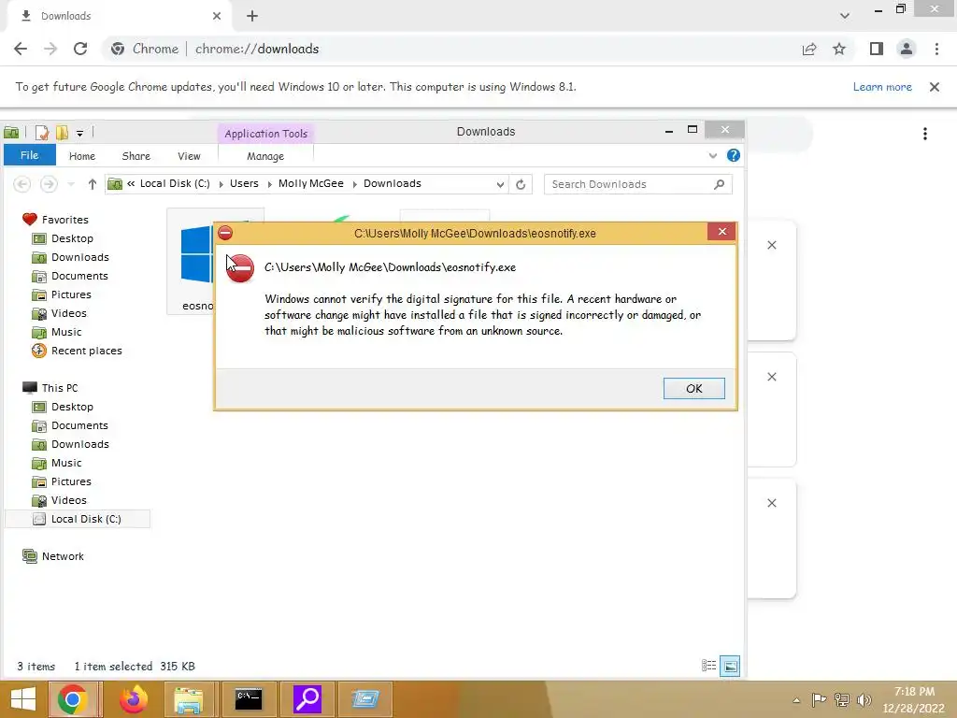Go back in Chrome

pos(21,49)
